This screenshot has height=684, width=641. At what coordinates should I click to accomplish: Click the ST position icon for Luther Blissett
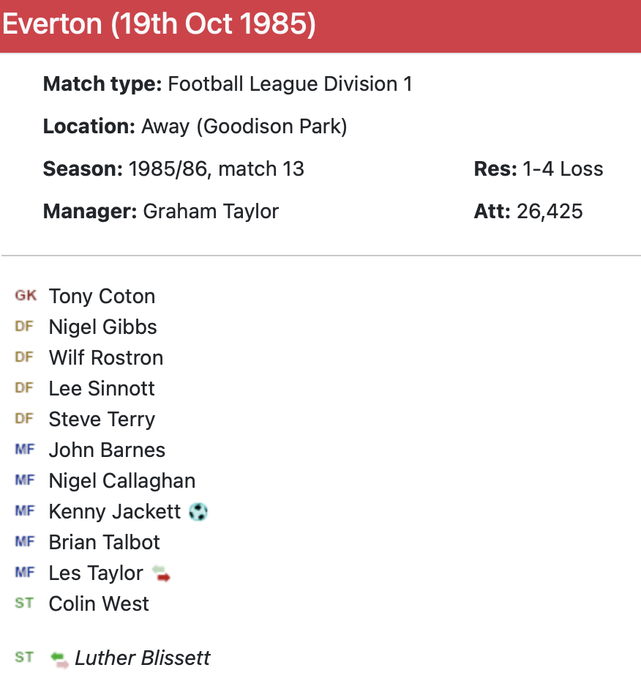click(x=24, y=658)
